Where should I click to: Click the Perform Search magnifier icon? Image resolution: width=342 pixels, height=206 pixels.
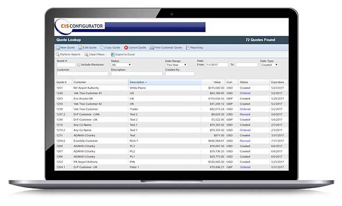point(58,54)
